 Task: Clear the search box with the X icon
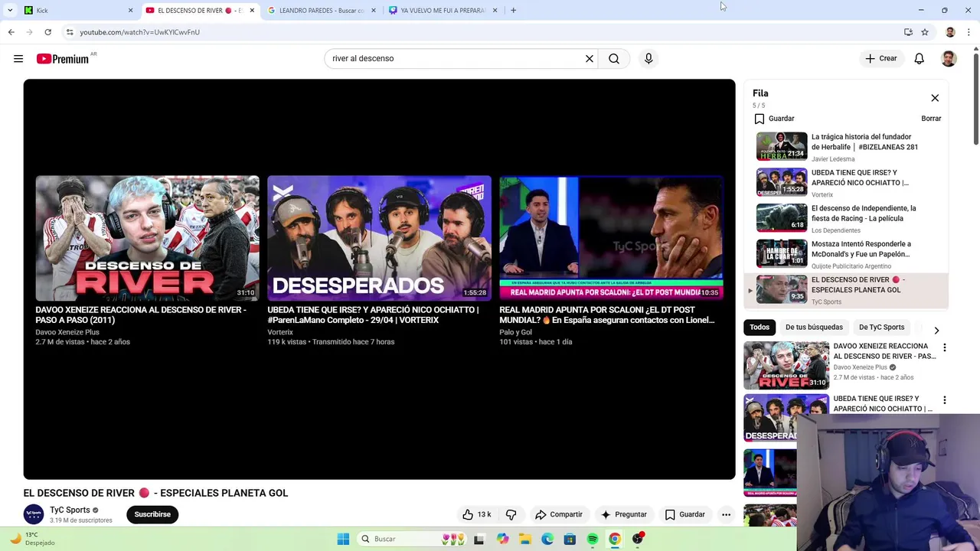click(x=590, y=58)
